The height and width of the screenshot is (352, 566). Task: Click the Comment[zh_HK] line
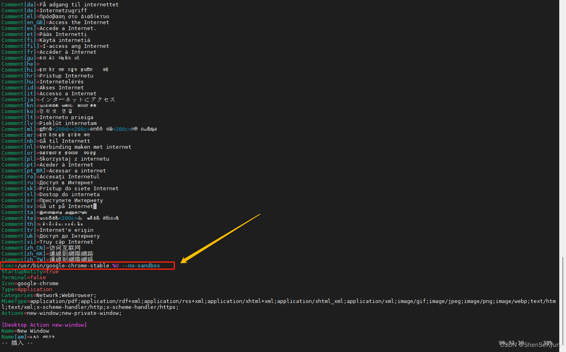coord(47,254)
